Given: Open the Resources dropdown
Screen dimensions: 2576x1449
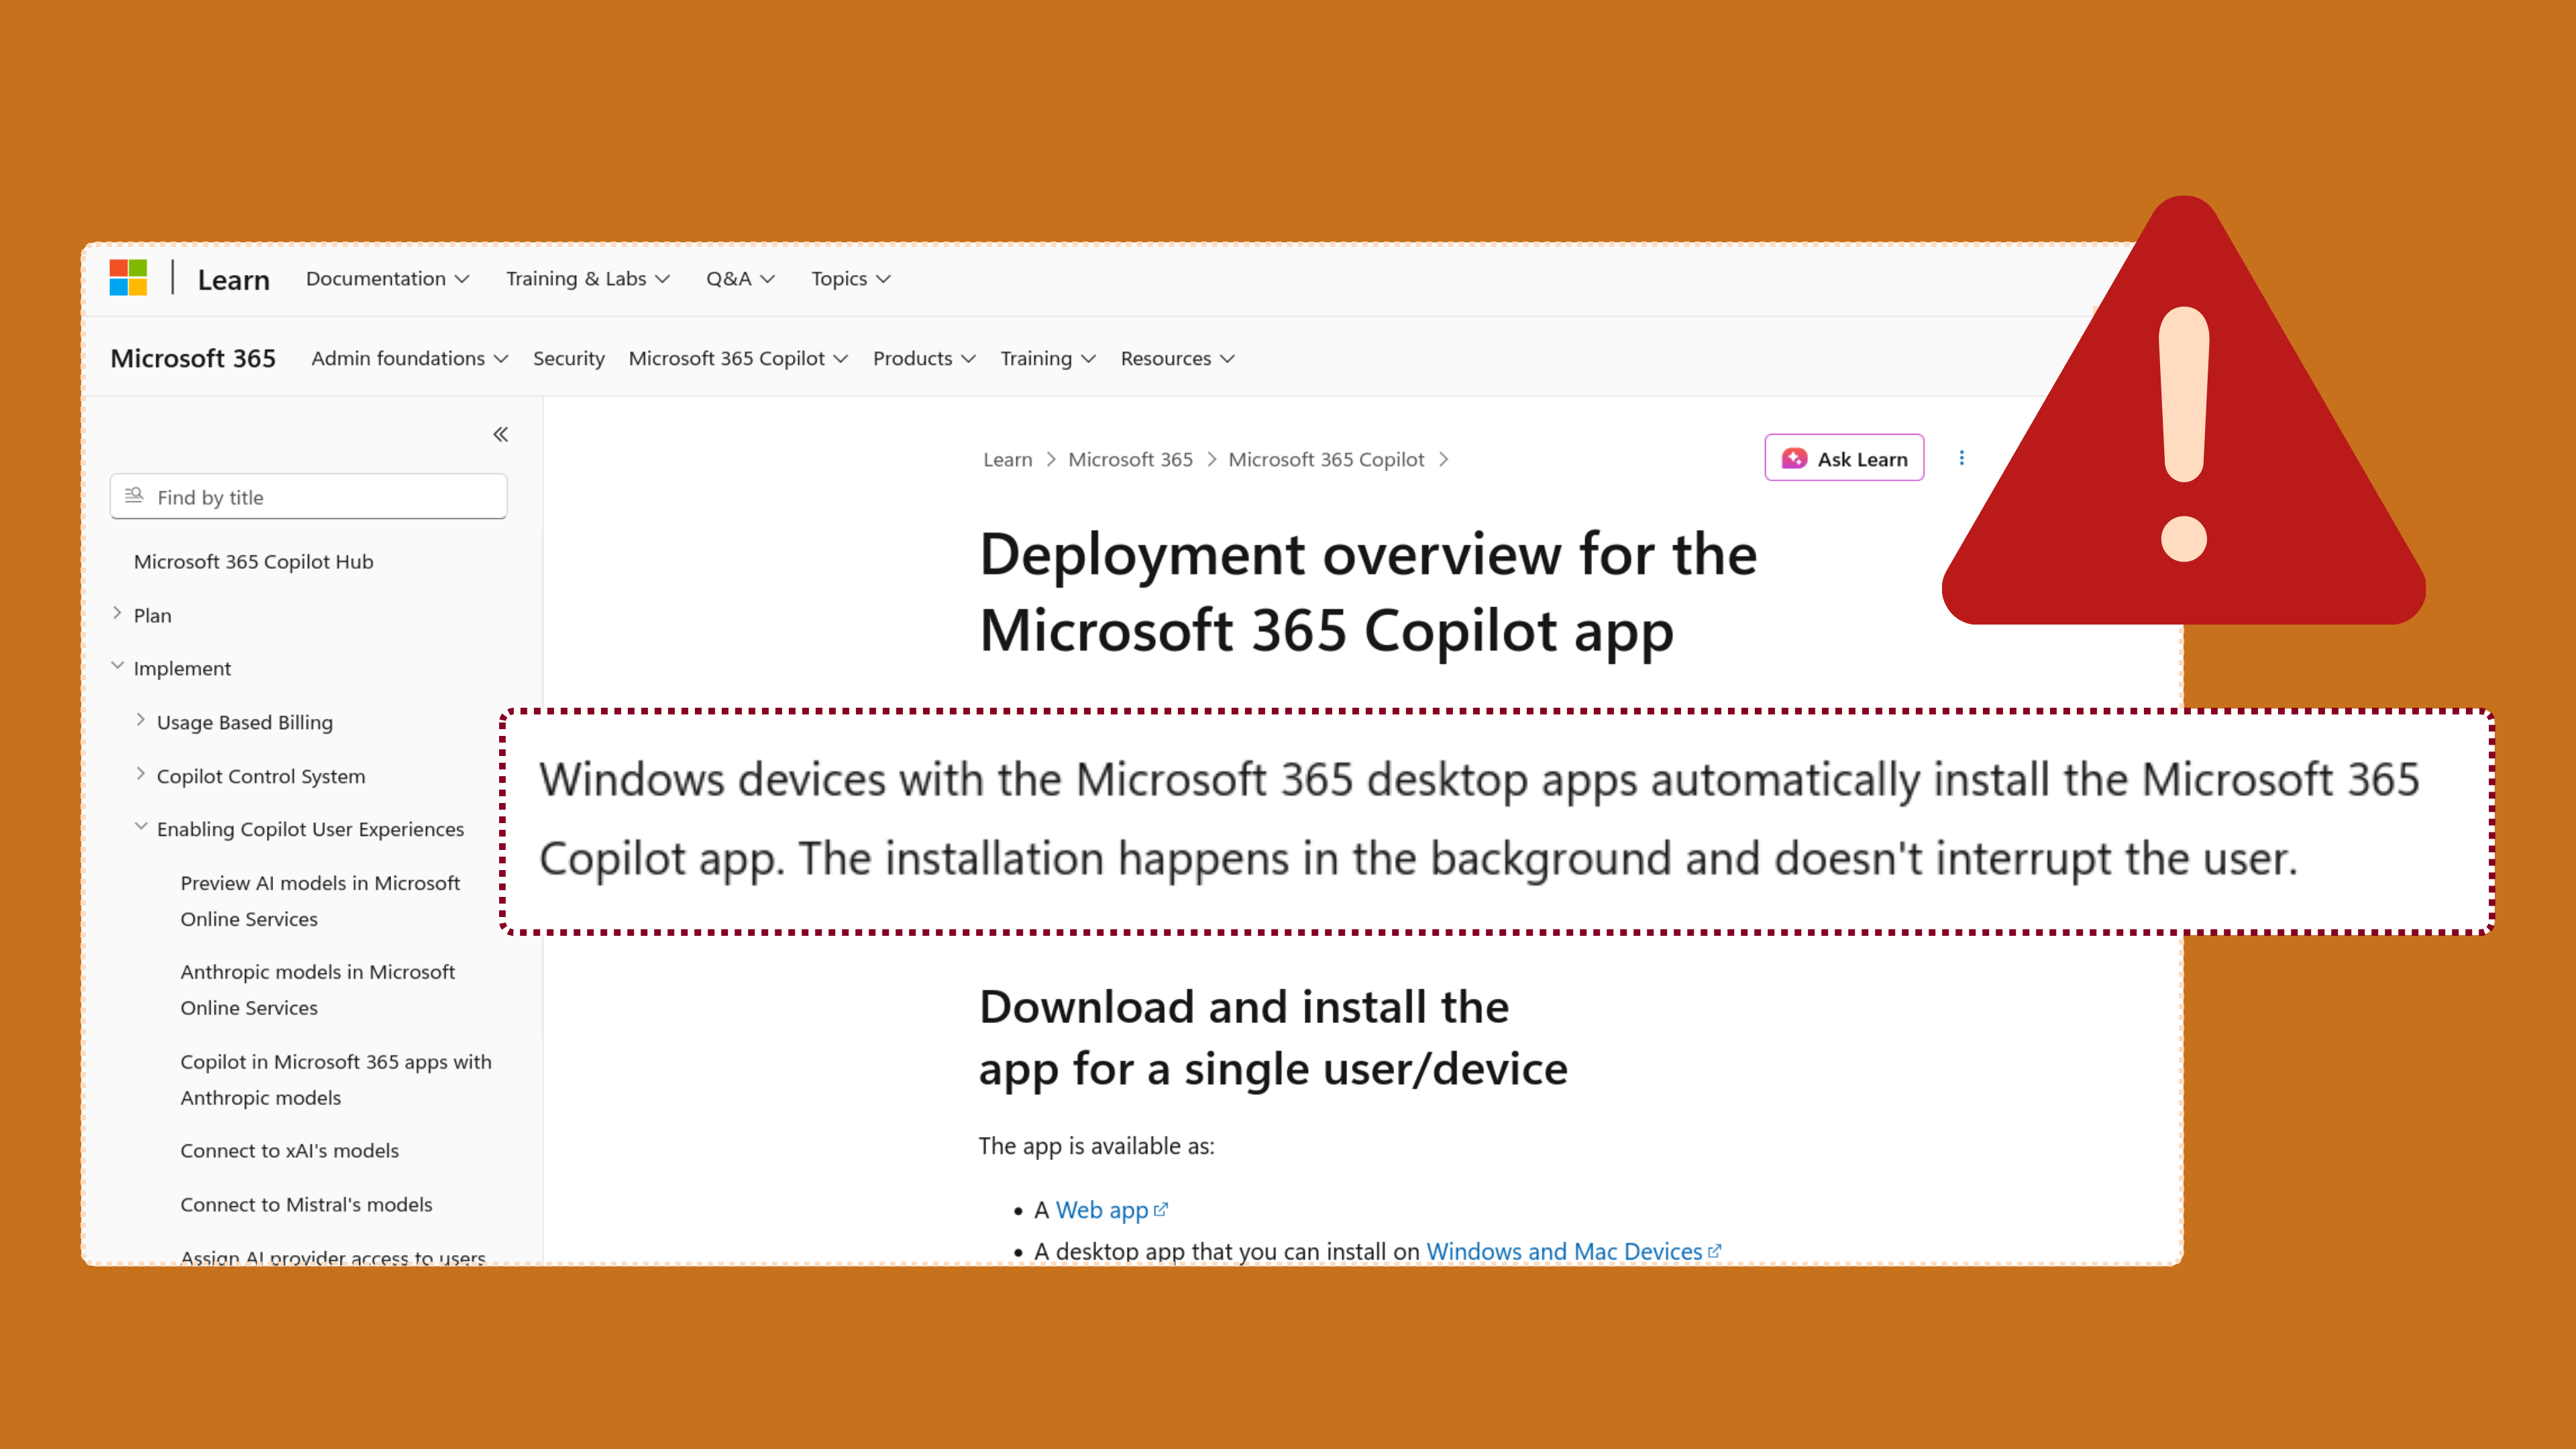Looking at the screenshot, I should [x=1177, y=359].
